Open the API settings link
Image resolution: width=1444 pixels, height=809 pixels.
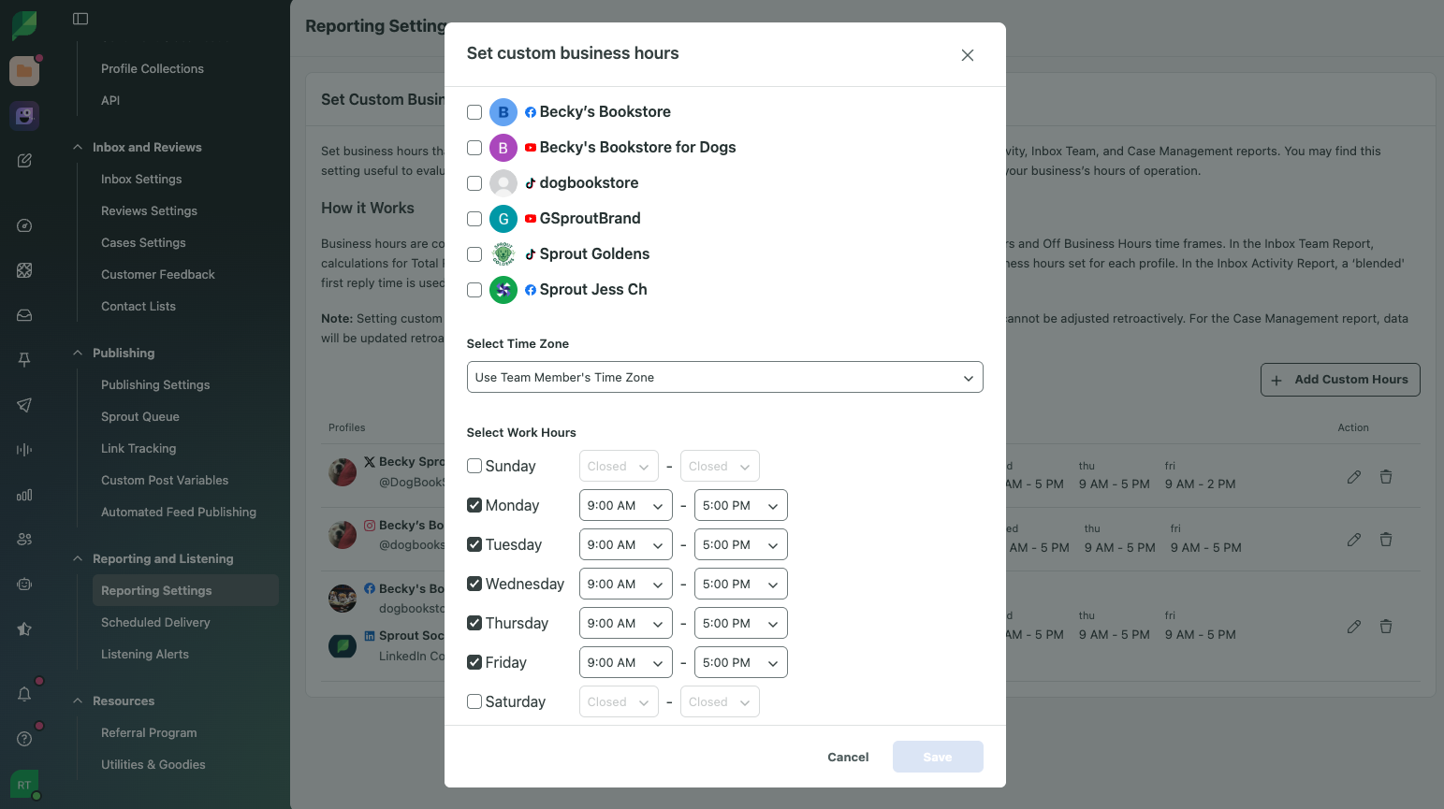110,100
